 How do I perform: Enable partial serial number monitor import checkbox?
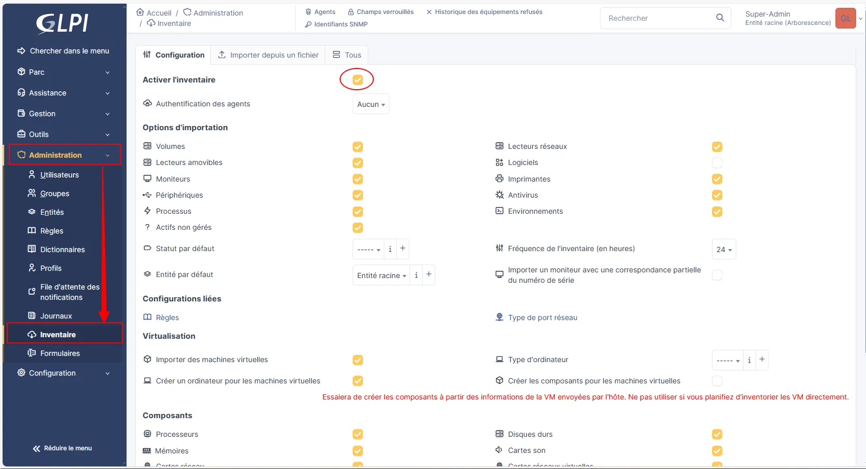(x=717, y=275)
